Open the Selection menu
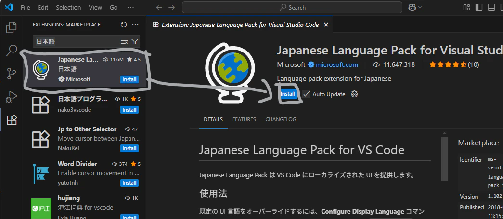The height and width of the screenshot is (219, 503). pyautogui.click(x=68, y=7)
